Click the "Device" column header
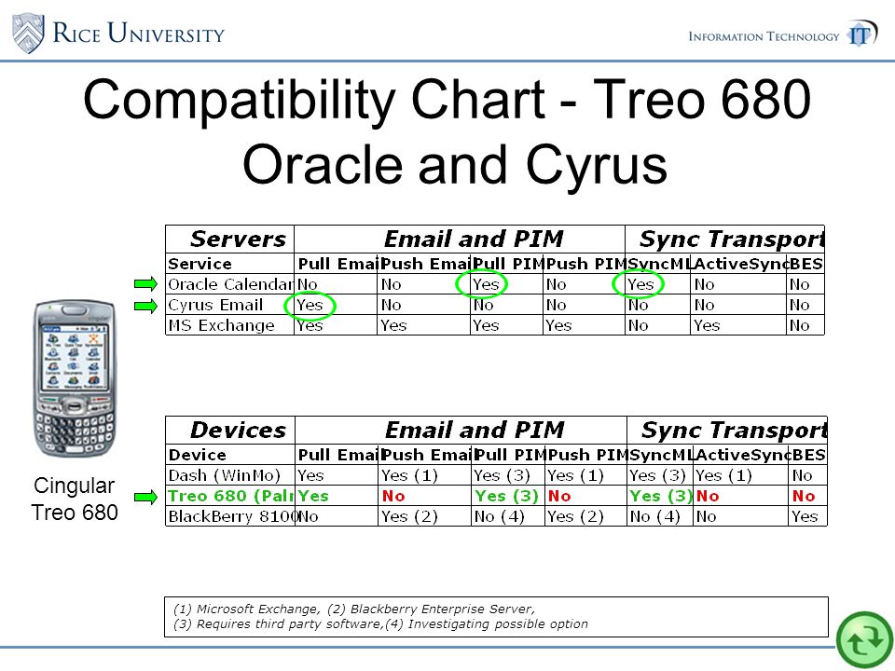 pyautogui.click(x=198, y=455)
